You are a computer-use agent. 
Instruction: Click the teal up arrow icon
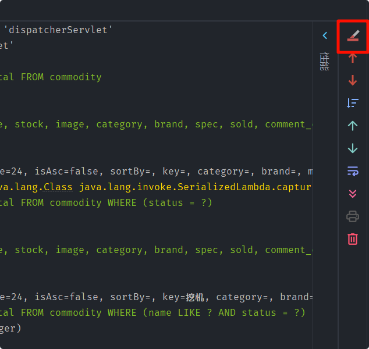coord(353,126)
